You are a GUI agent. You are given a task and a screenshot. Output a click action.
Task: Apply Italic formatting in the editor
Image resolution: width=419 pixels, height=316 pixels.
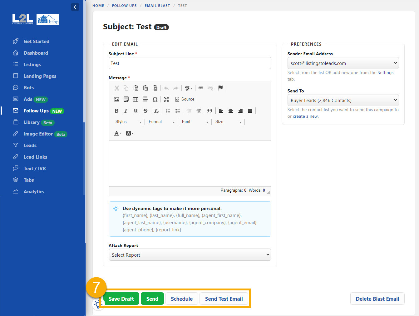(x=126, y=111)
